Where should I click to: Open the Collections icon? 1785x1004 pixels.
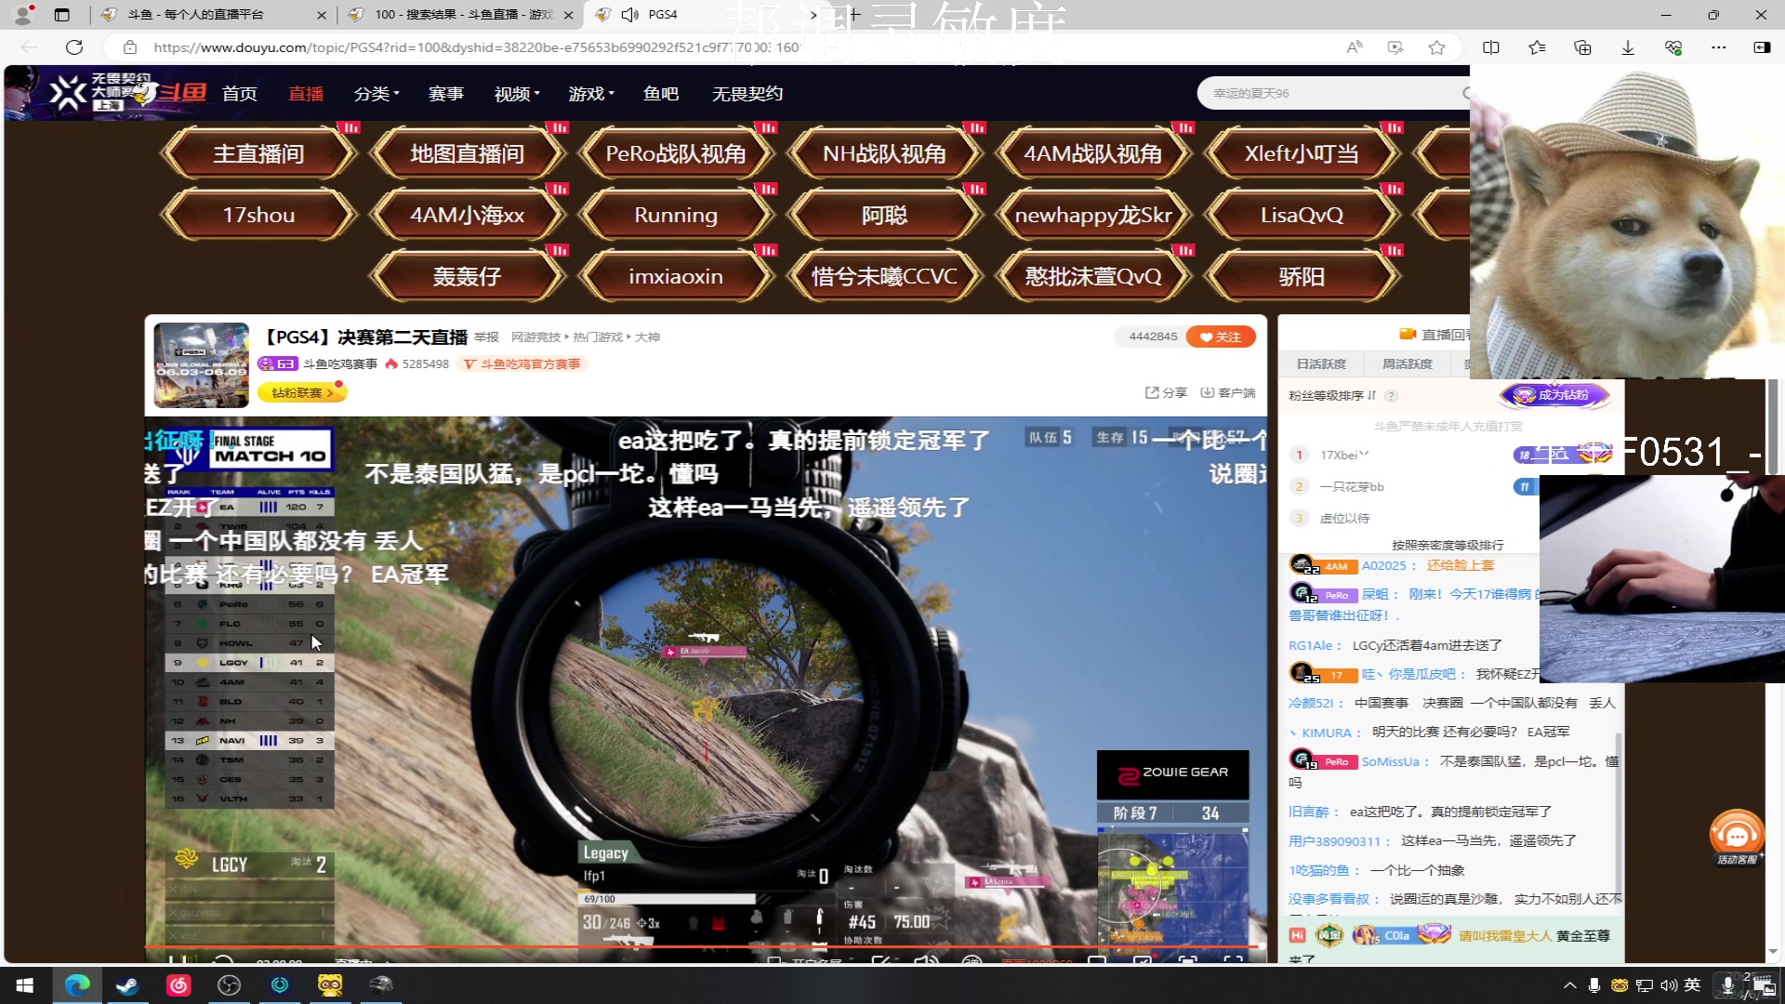tap(1582, 47)
